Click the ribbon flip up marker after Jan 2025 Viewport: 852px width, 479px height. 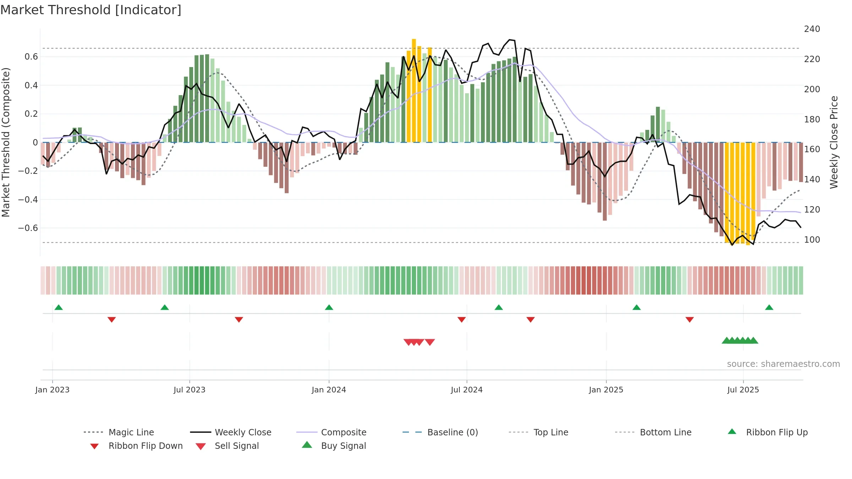tap(637, 307)
